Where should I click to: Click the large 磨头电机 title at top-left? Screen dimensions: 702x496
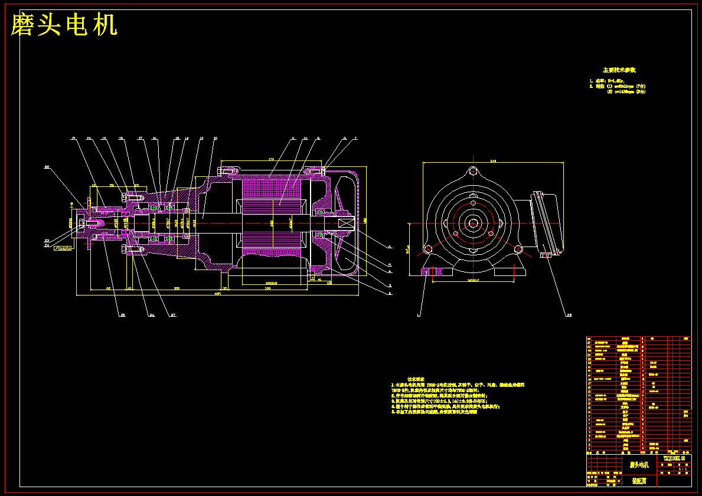64,25
